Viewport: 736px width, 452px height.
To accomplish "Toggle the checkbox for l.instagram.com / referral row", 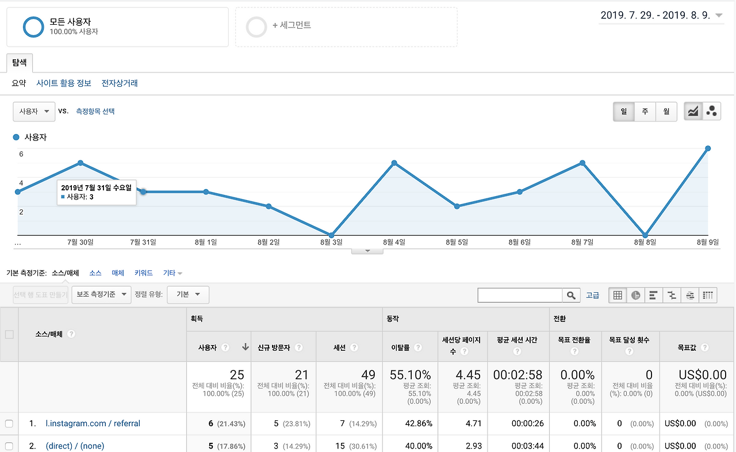I will [9, 423].
